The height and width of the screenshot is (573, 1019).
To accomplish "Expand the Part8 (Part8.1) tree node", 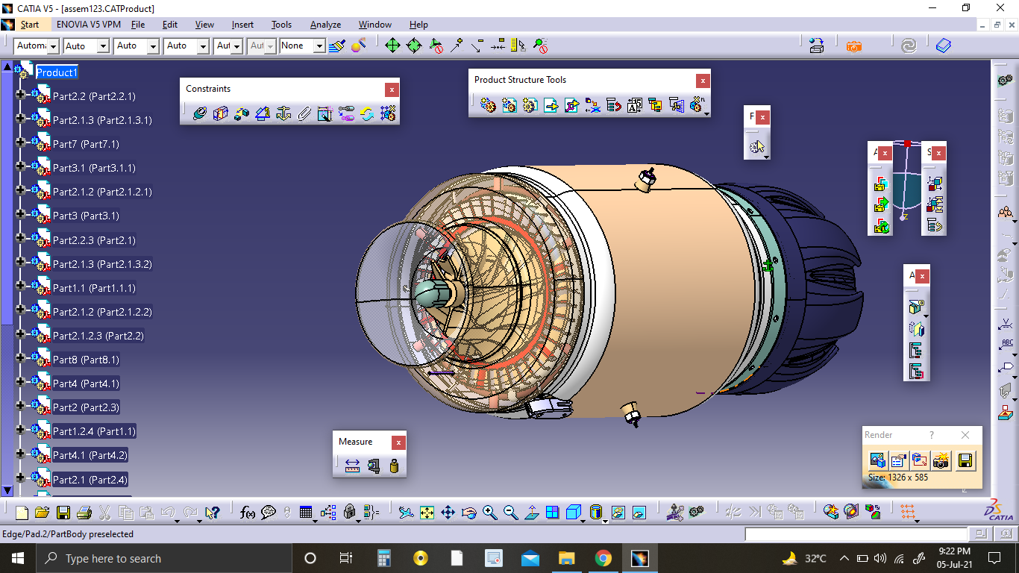I will [20, 359].
